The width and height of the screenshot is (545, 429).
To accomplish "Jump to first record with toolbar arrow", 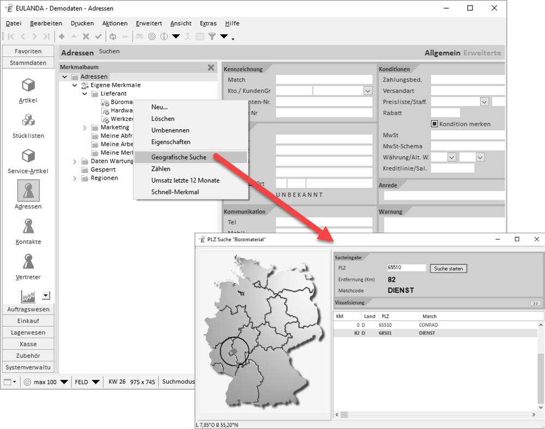I will (11, 36).
